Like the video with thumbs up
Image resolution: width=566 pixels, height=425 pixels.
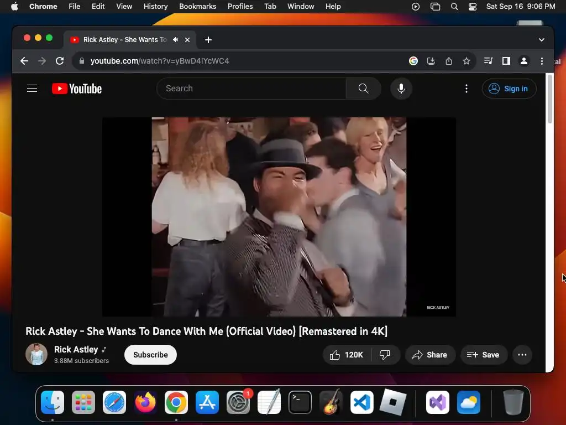tap(347, 355)
